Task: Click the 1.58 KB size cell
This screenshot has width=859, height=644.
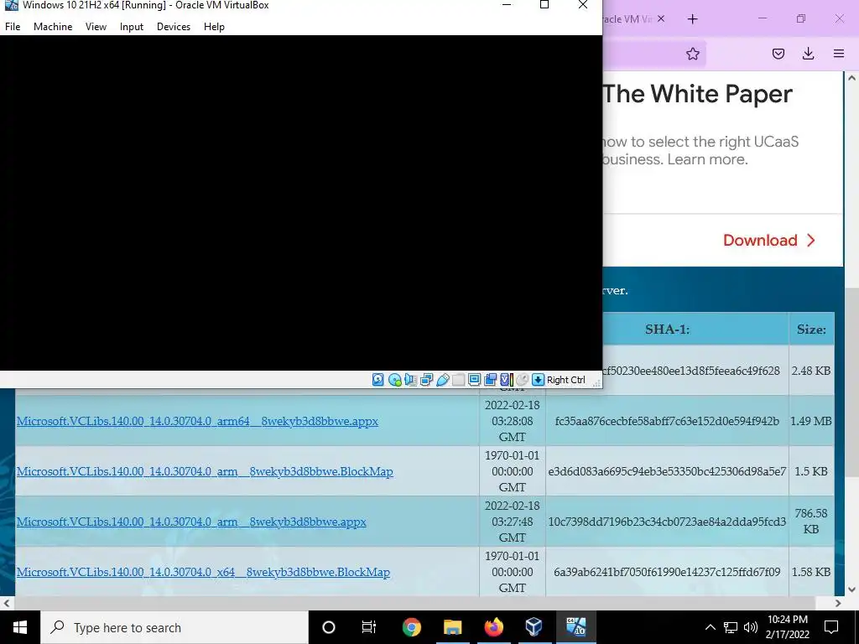Action: tap(811, 572)
